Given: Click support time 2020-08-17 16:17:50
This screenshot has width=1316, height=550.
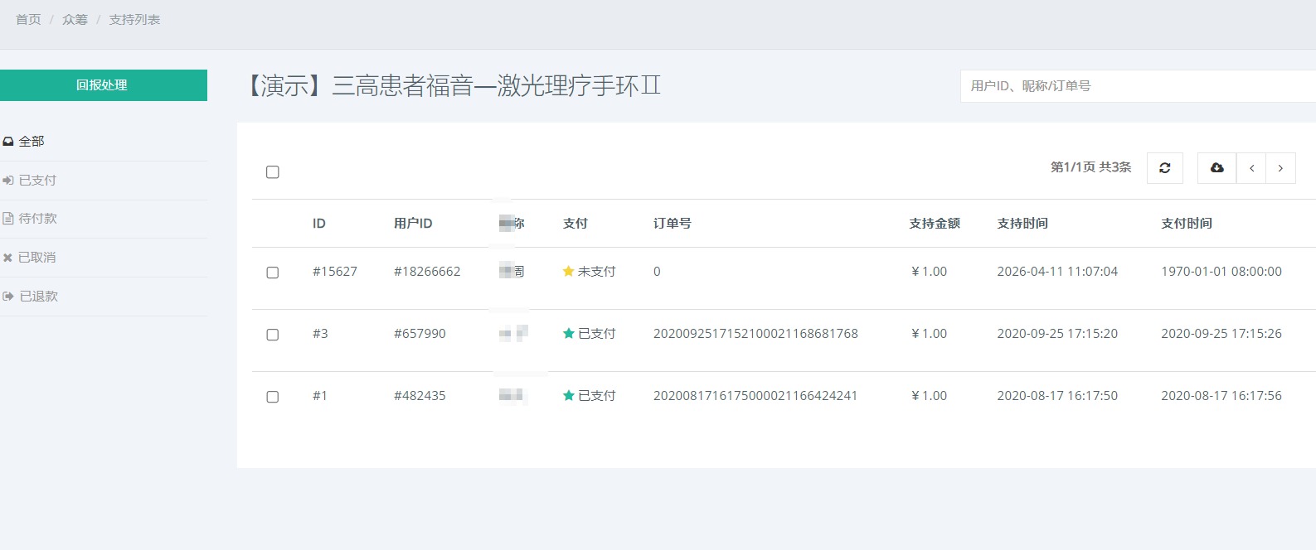Looking at the screenshot, I should 1057,395.
